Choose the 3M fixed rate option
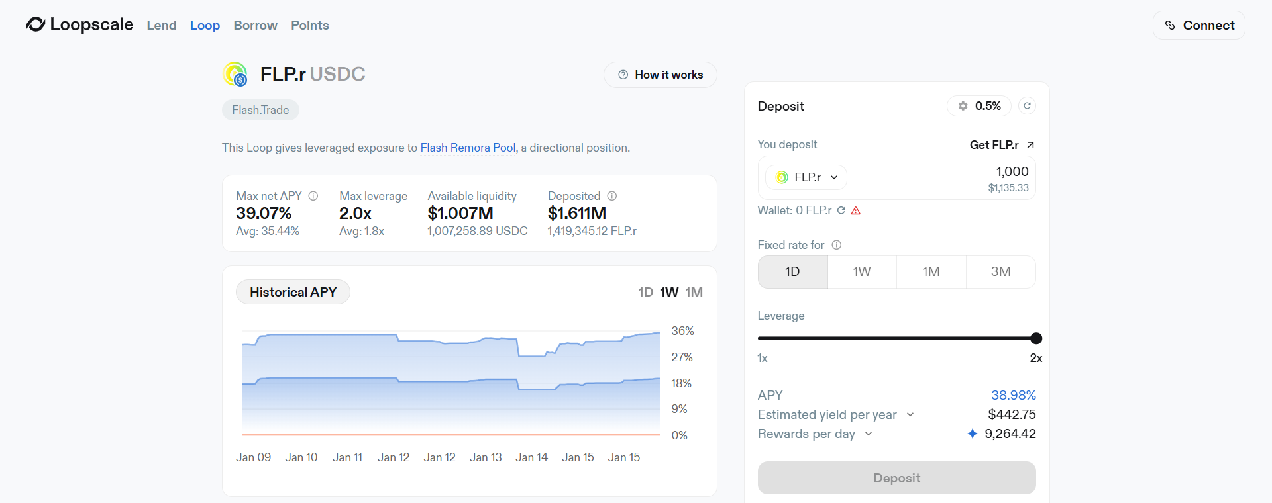The width and height of the screenshot is (1272, 503). point(1000,272)
